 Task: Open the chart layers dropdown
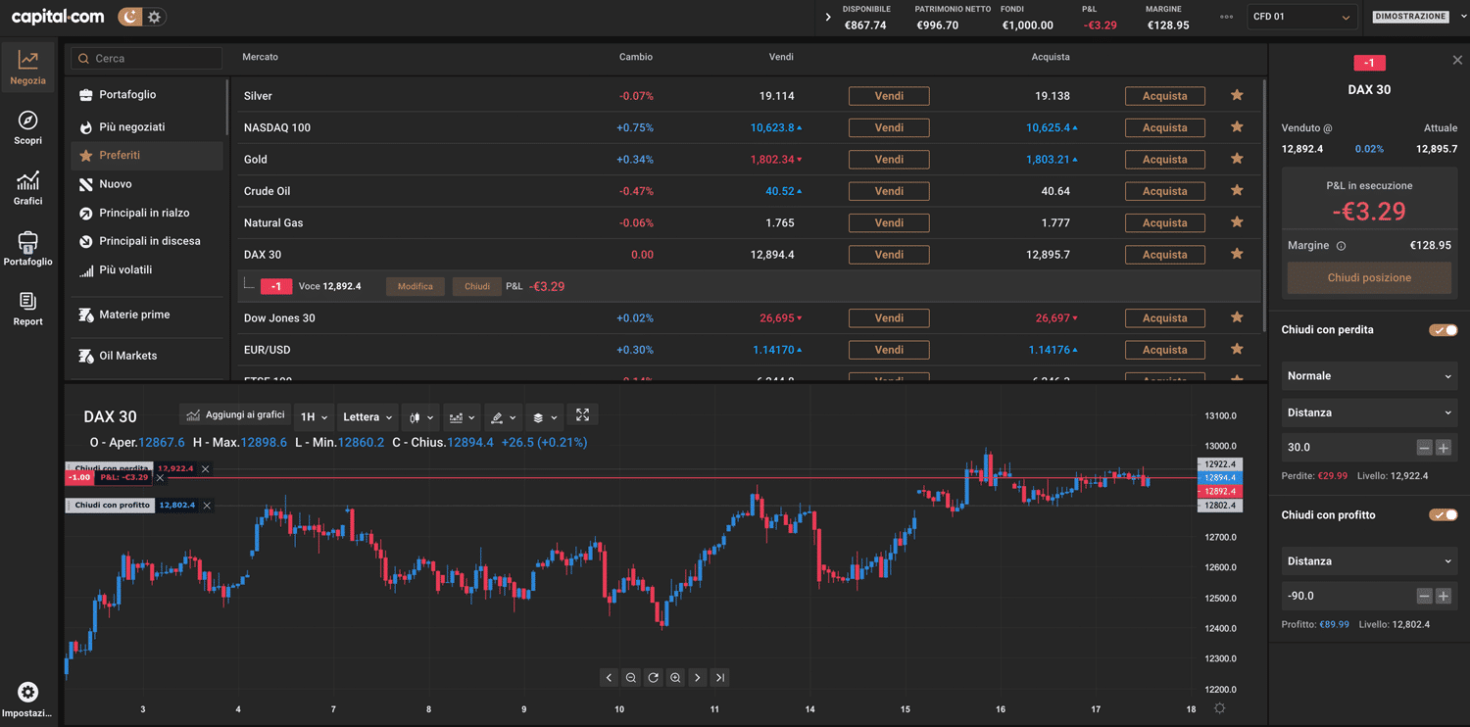tap(544, 417)
